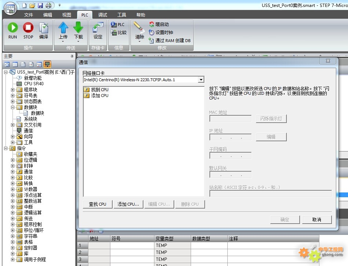Viewport: 348px width, 266px height.
Task: Click the 设定 memory card icon
Action: pos(98,28)
